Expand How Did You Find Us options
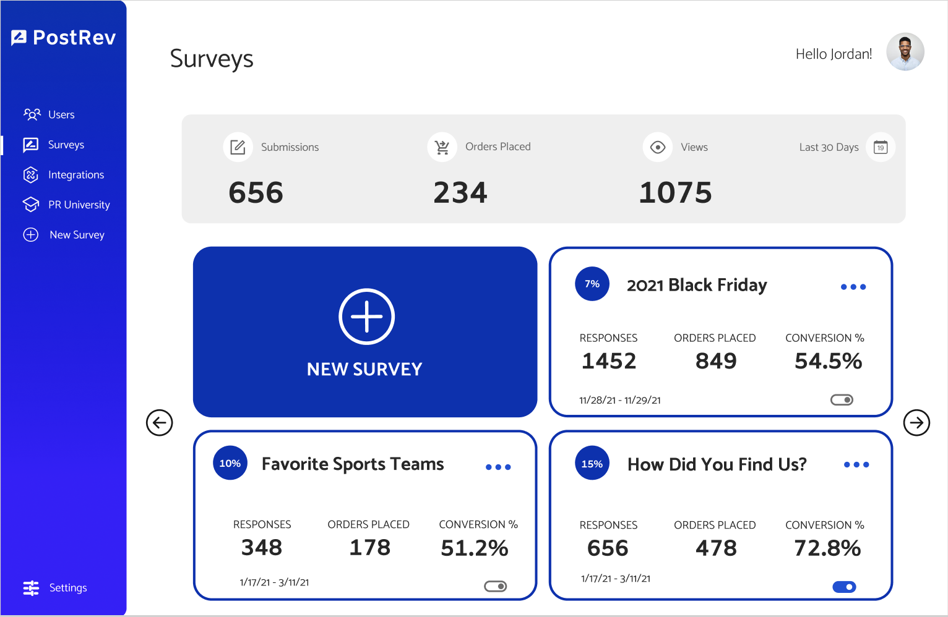This screenshot has width=948, height=617. [856, 465]
